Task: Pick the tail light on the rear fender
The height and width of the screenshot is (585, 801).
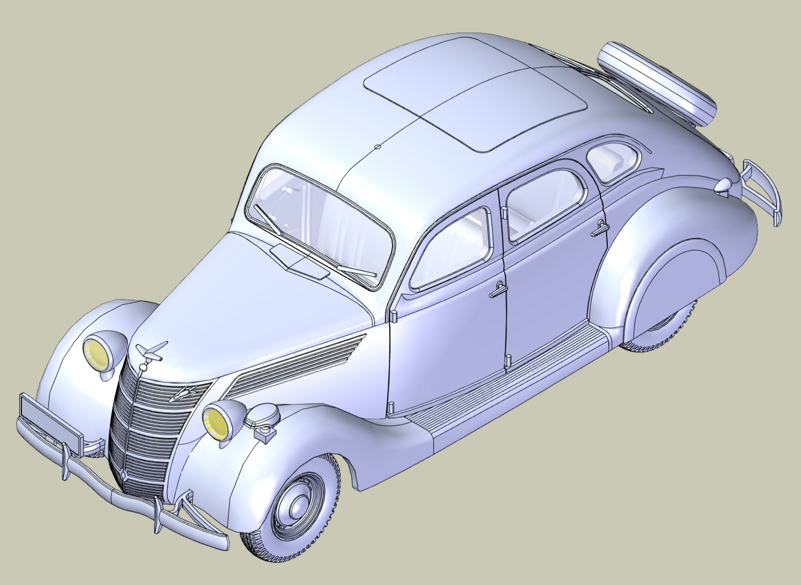Action: (724, 186)
